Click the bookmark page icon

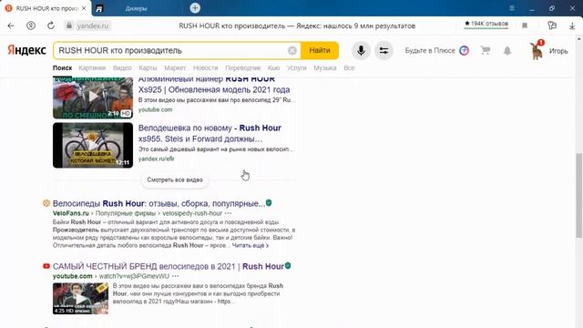[525, 26]
